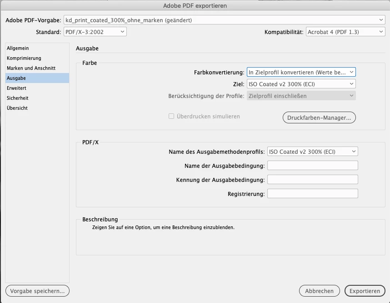Screen dimensions: 390x303
Task: Click the PDF/X group title
Action: click(x=90, y=142)
